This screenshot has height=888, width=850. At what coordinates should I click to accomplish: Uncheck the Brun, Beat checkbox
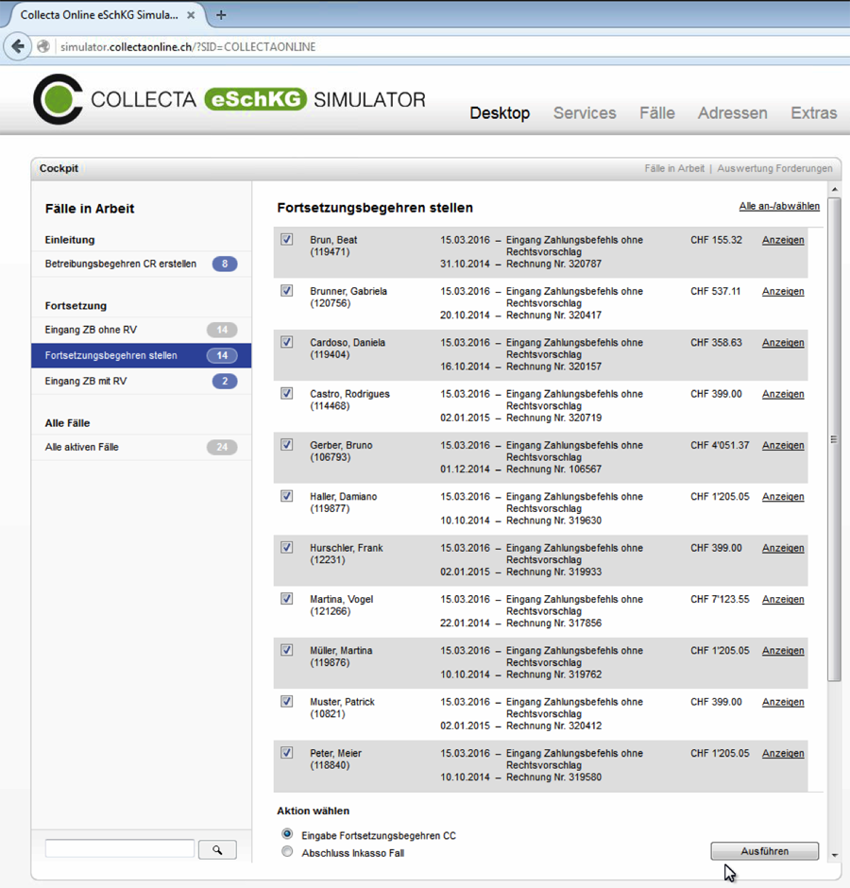click(x=287, y=239)
